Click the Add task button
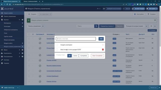 (x=101, y=39)
